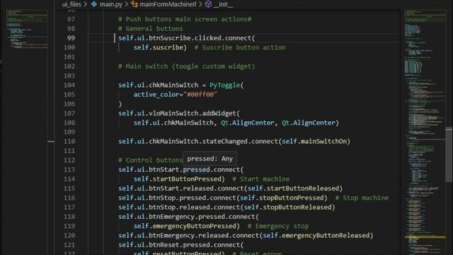
Task: Click 'vloMainSwitch' on line 107
Action: 173,113
